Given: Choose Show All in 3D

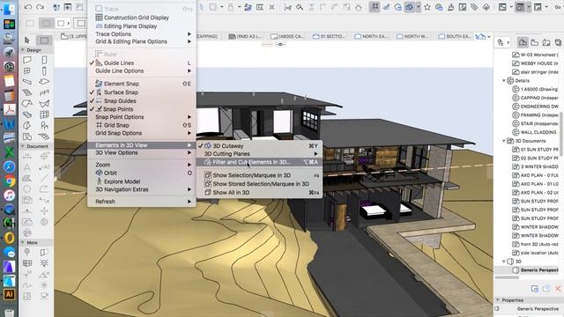Looking at the screenshot, I should pos(259,193).
